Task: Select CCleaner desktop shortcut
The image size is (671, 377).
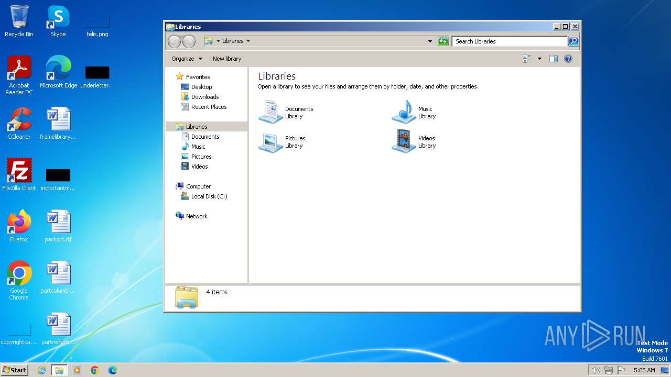Action: (19, 124)
